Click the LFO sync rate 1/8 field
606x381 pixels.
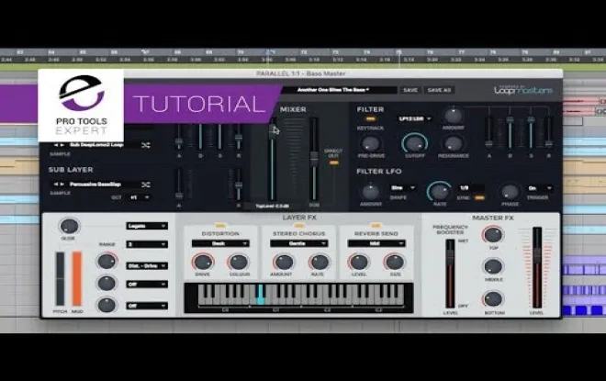[471, 188]
